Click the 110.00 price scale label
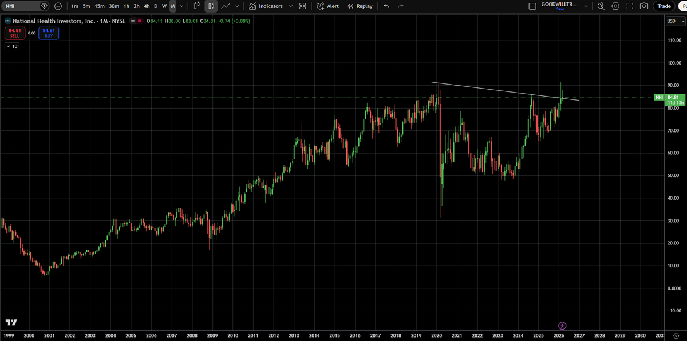 (x=676, y=41)
